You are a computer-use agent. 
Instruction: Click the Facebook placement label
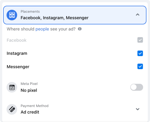pyautogui.click(x=17, y=40)
